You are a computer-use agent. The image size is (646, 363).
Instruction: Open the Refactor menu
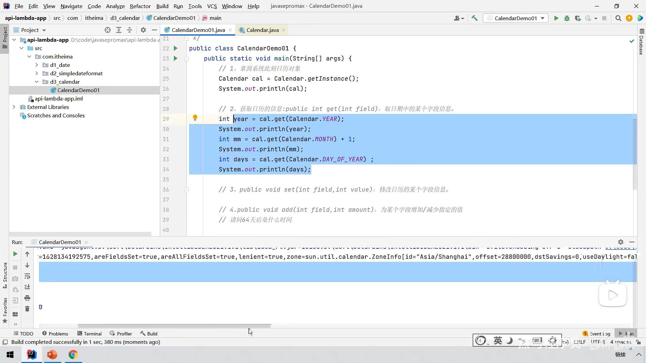[x=140, y=6]
